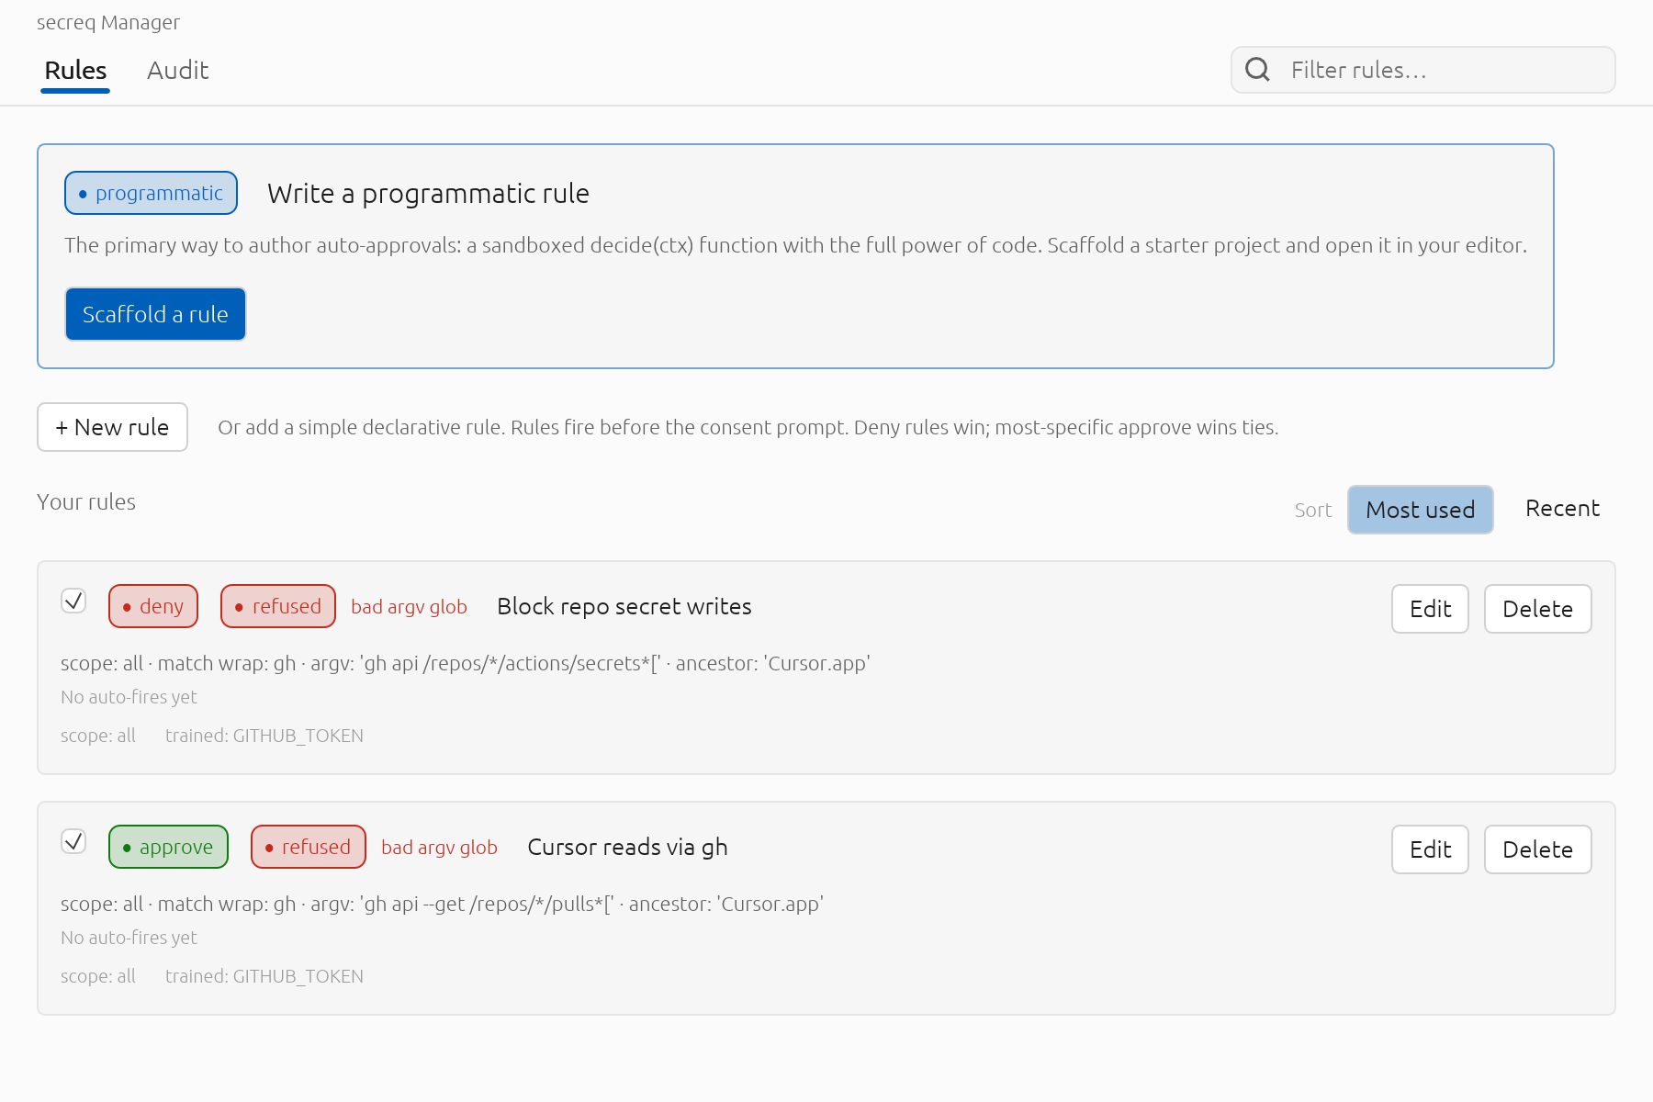This screenshot has width=1653, height=1102.
Task: Edit the Block repo secret writes rule
Action: coord(1430,609)
